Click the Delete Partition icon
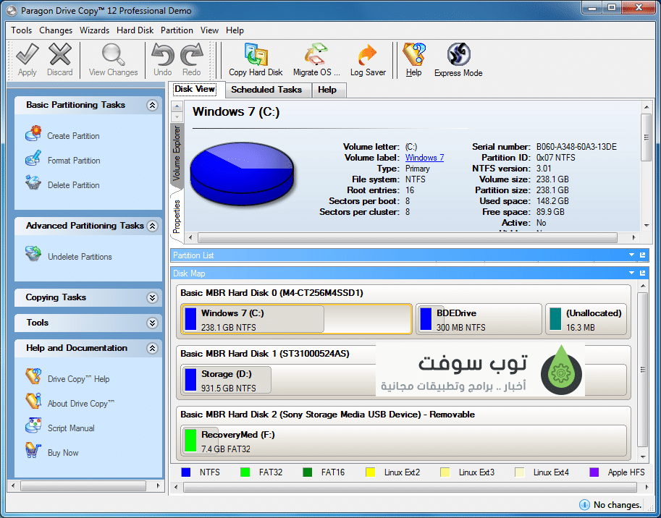Image resolution: width=661 pixels, height=518 pixels. [x=33, y=183]
